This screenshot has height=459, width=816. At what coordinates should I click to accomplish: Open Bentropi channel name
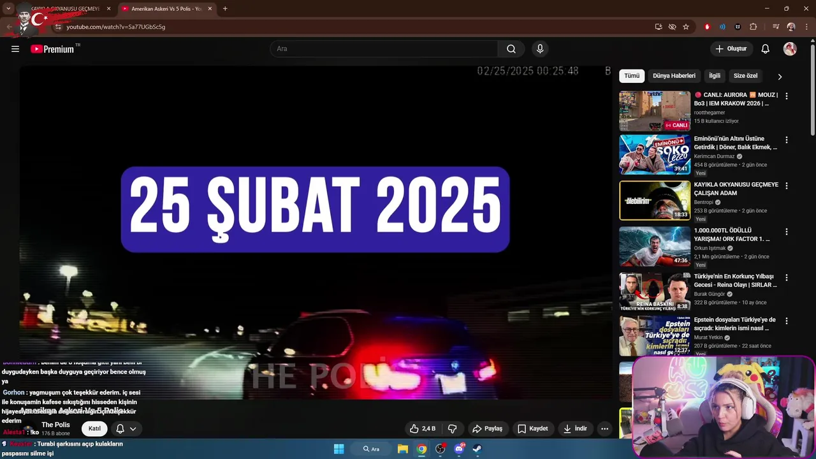(703, 202)
